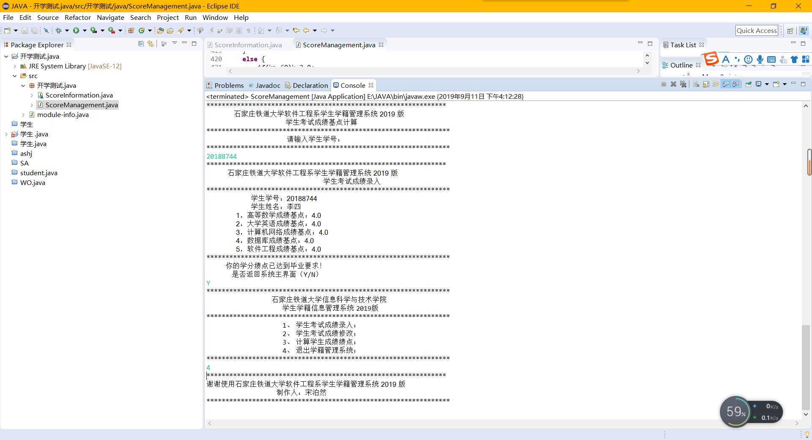The image size is (812, 440).
Task: Click the External Tools run icon
Action: (x=111, y=30)
